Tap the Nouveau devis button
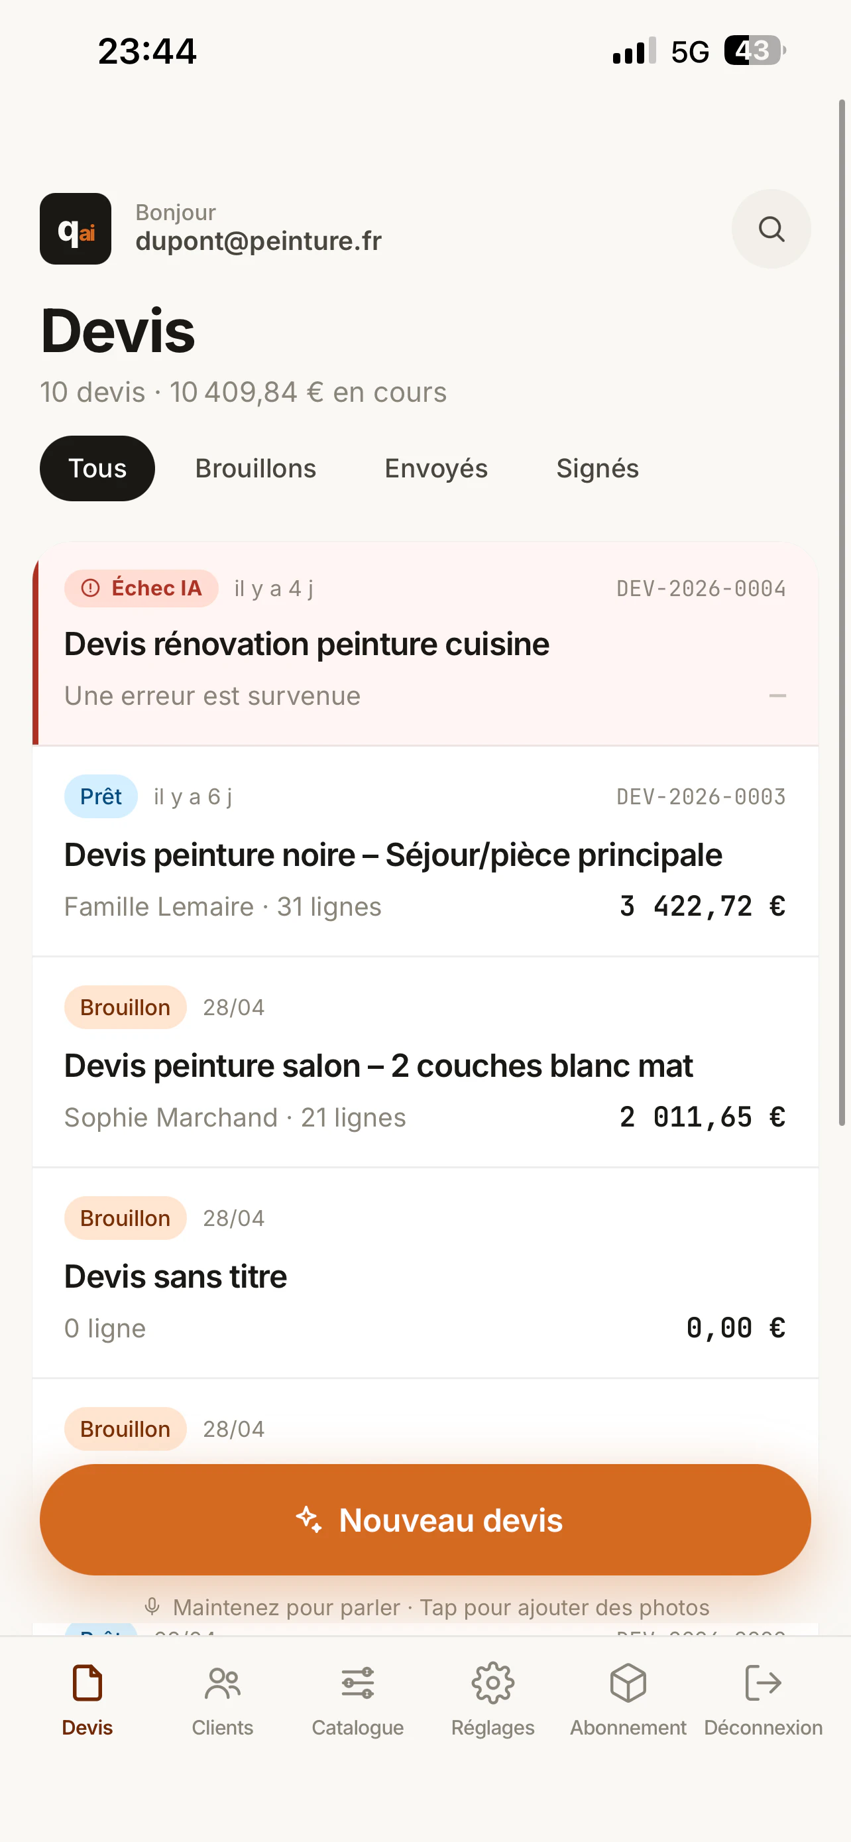Screen dimensions: 851x1842 click(425, 1520)
